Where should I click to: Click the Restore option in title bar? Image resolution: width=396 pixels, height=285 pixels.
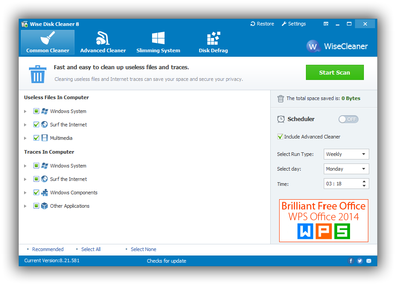pyautogui.click(x=262, y=24)
